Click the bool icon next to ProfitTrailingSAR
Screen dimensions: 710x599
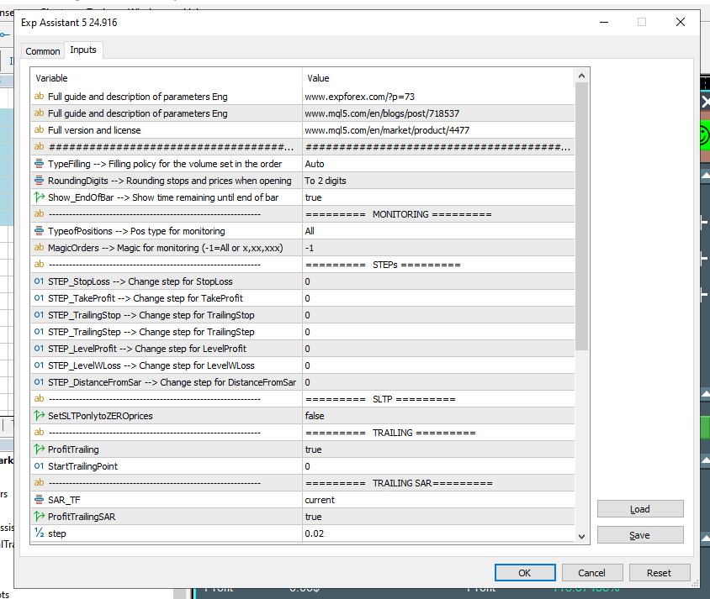(40, 517)
